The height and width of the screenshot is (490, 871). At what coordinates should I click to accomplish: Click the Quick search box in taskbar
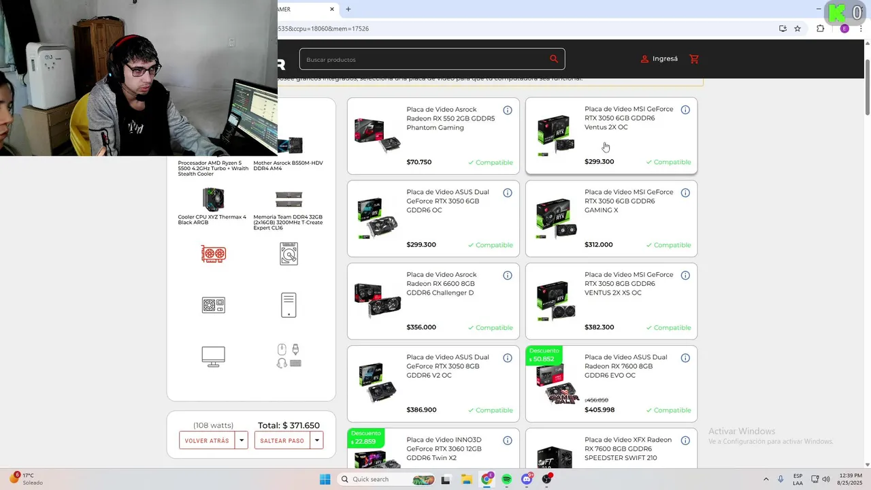pos(387,479)
